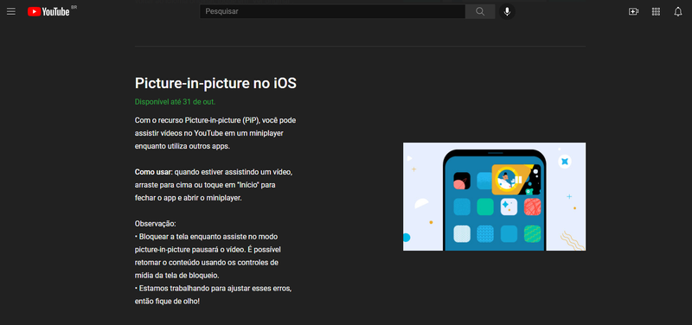
Task: Click 'Bloquear a tela enquanto assiste' line
Action: pos(206,237)
